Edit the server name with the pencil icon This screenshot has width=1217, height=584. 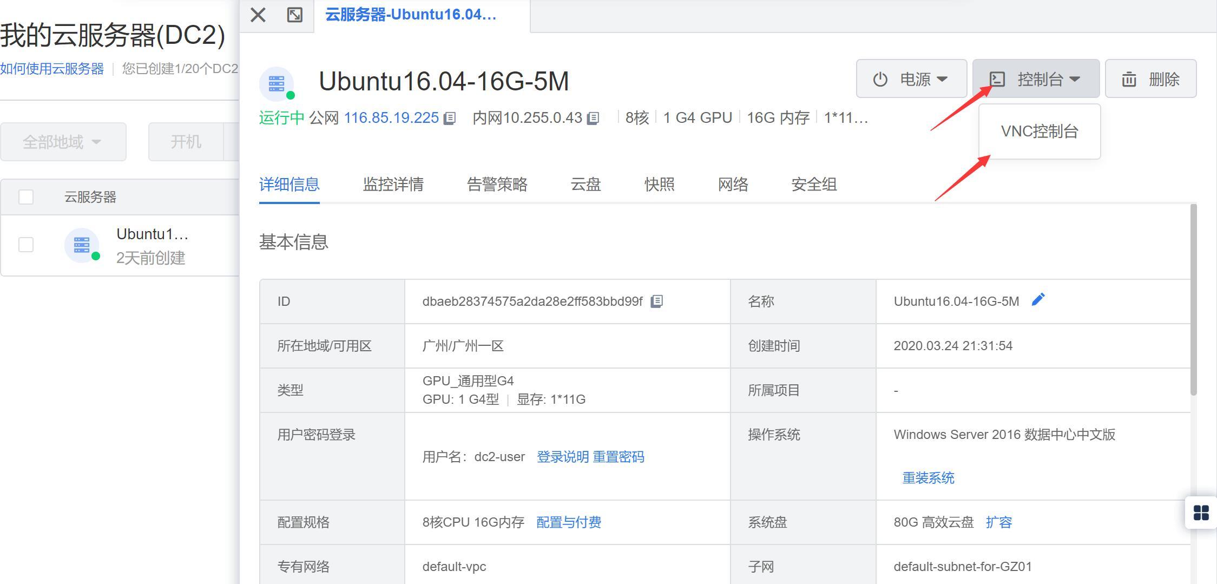click(1038, 300)
